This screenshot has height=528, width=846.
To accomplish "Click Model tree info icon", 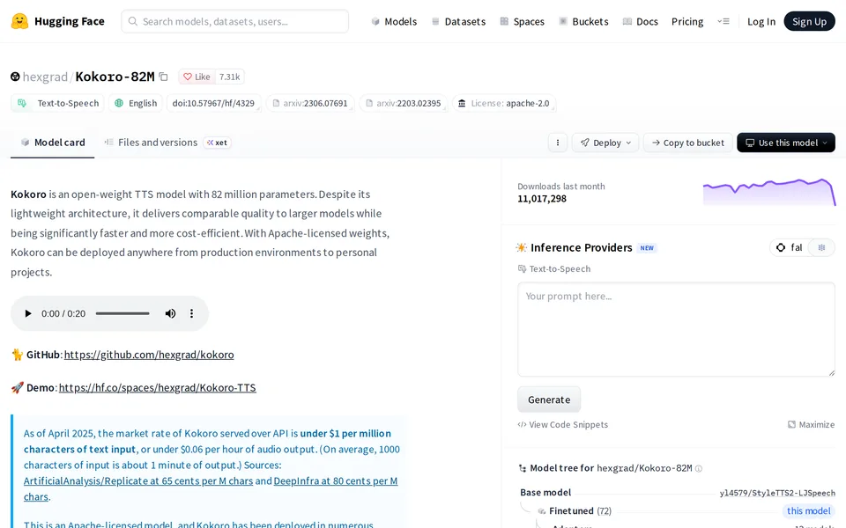I will coord(699,469).
